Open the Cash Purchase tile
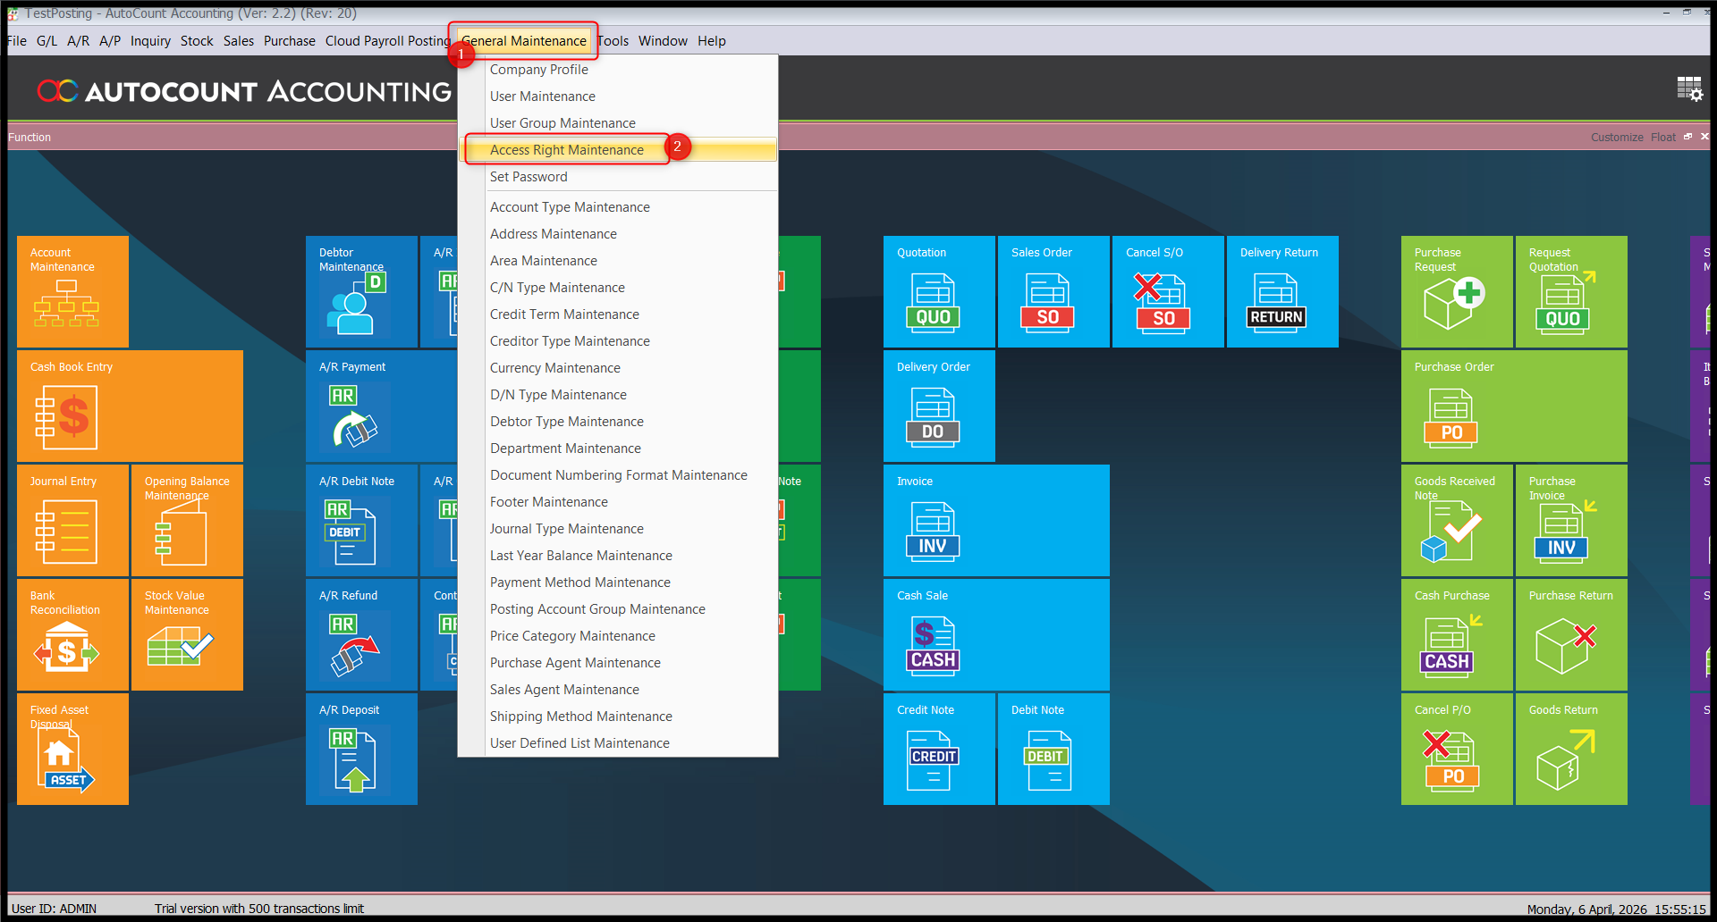The width and height of the screenshot is (1717, 922). click(x=1457, y=634)
